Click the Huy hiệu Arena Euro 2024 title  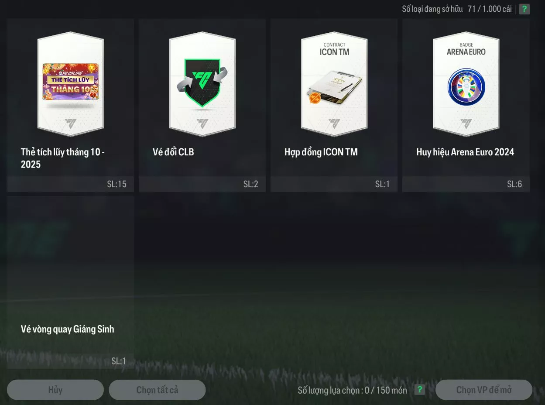coord(465,152)
